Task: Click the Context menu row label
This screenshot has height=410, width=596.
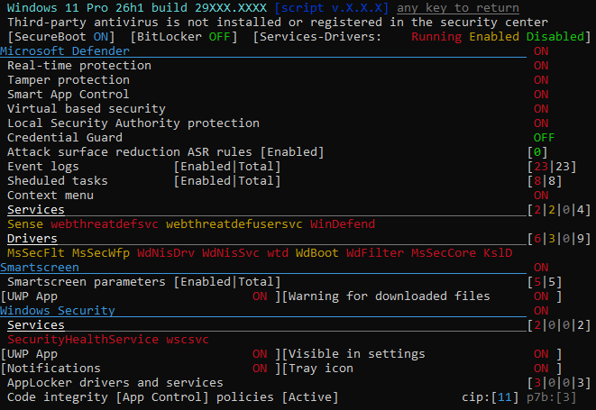Action: [50, 196]
